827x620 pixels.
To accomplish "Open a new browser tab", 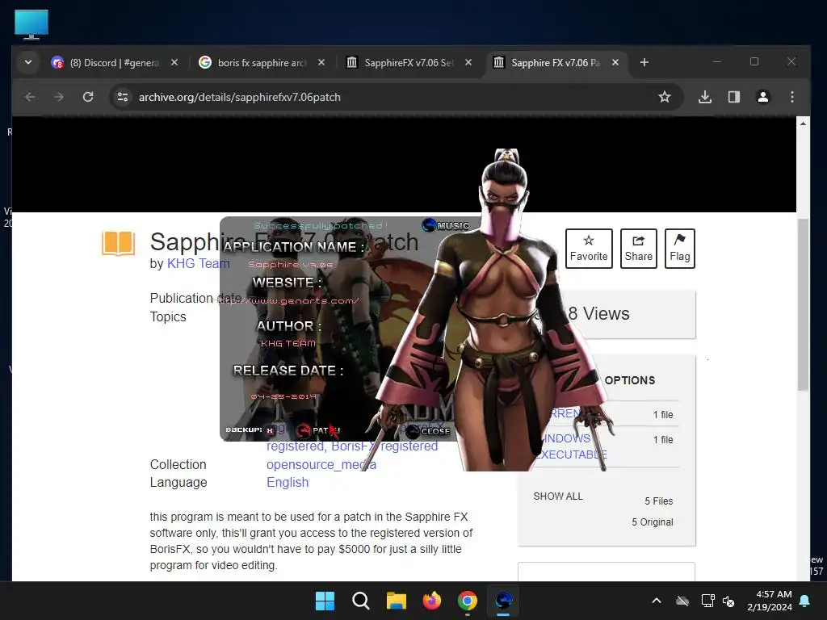I will pyautogui.click(x=644, y=62).
